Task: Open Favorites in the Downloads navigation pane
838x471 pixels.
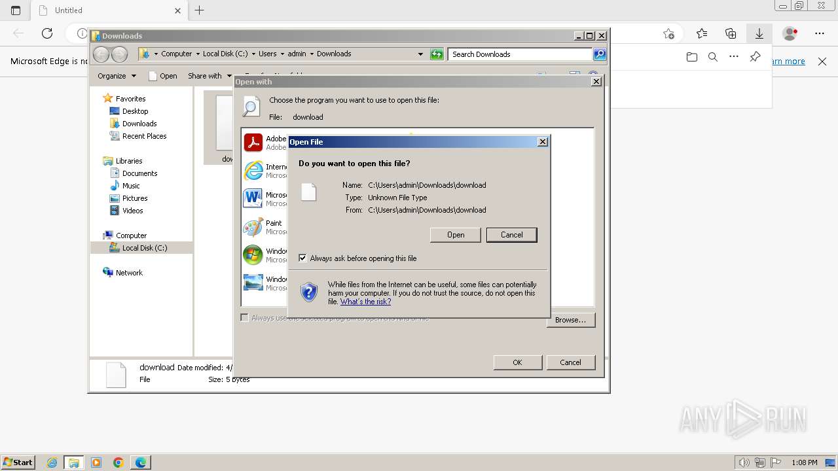Action: [130, 99]
